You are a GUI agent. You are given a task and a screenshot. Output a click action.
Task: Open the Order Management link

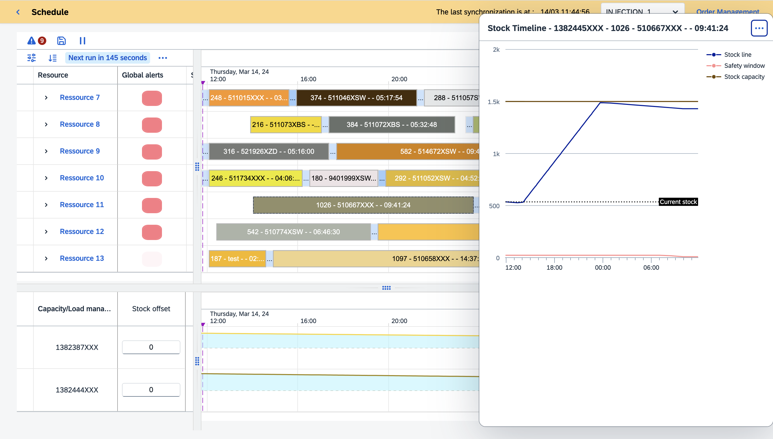[728, 12]
